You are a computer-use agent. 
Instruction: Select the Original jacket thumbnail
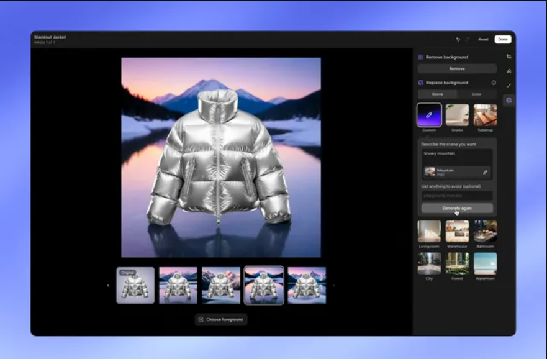135,285
